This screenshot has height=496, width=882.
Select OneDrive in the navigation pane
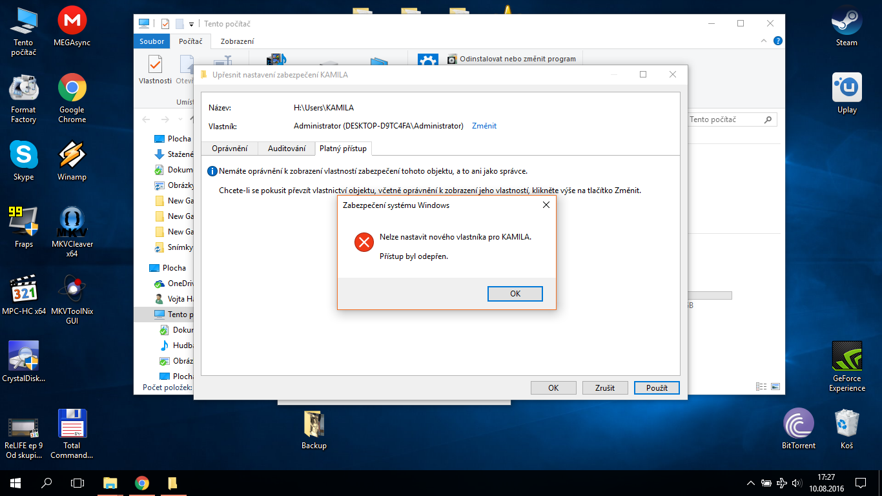(173, 284)
